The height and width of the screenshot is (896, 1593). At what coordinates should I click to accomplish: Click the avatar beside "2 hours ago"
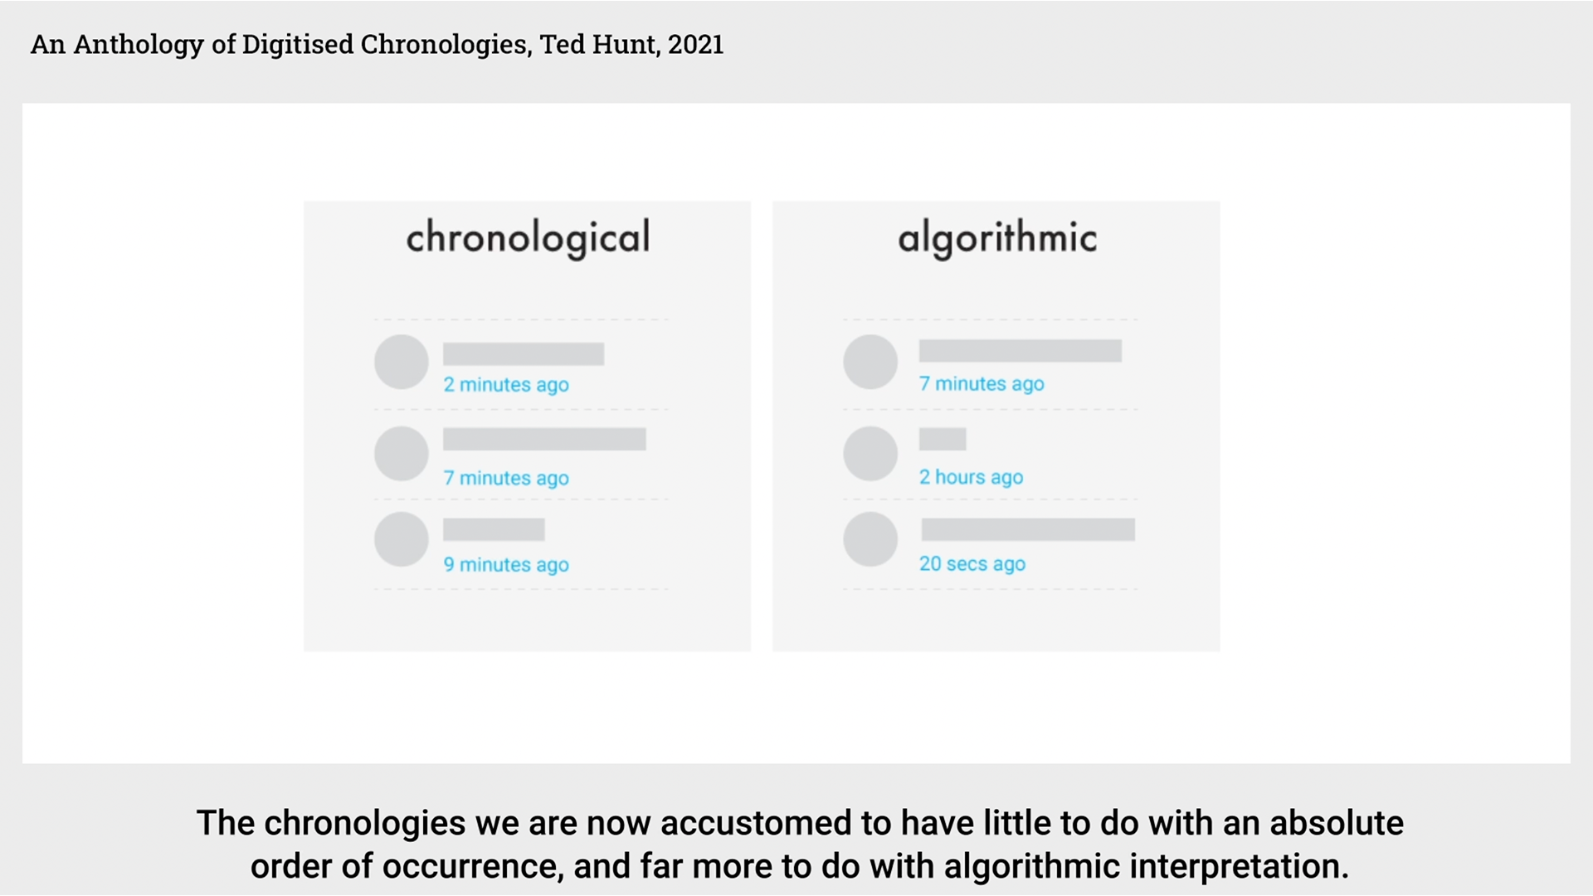tap(870, 454)
